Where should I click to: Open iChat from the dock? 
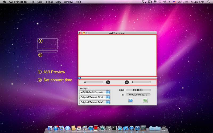point(67,128)
